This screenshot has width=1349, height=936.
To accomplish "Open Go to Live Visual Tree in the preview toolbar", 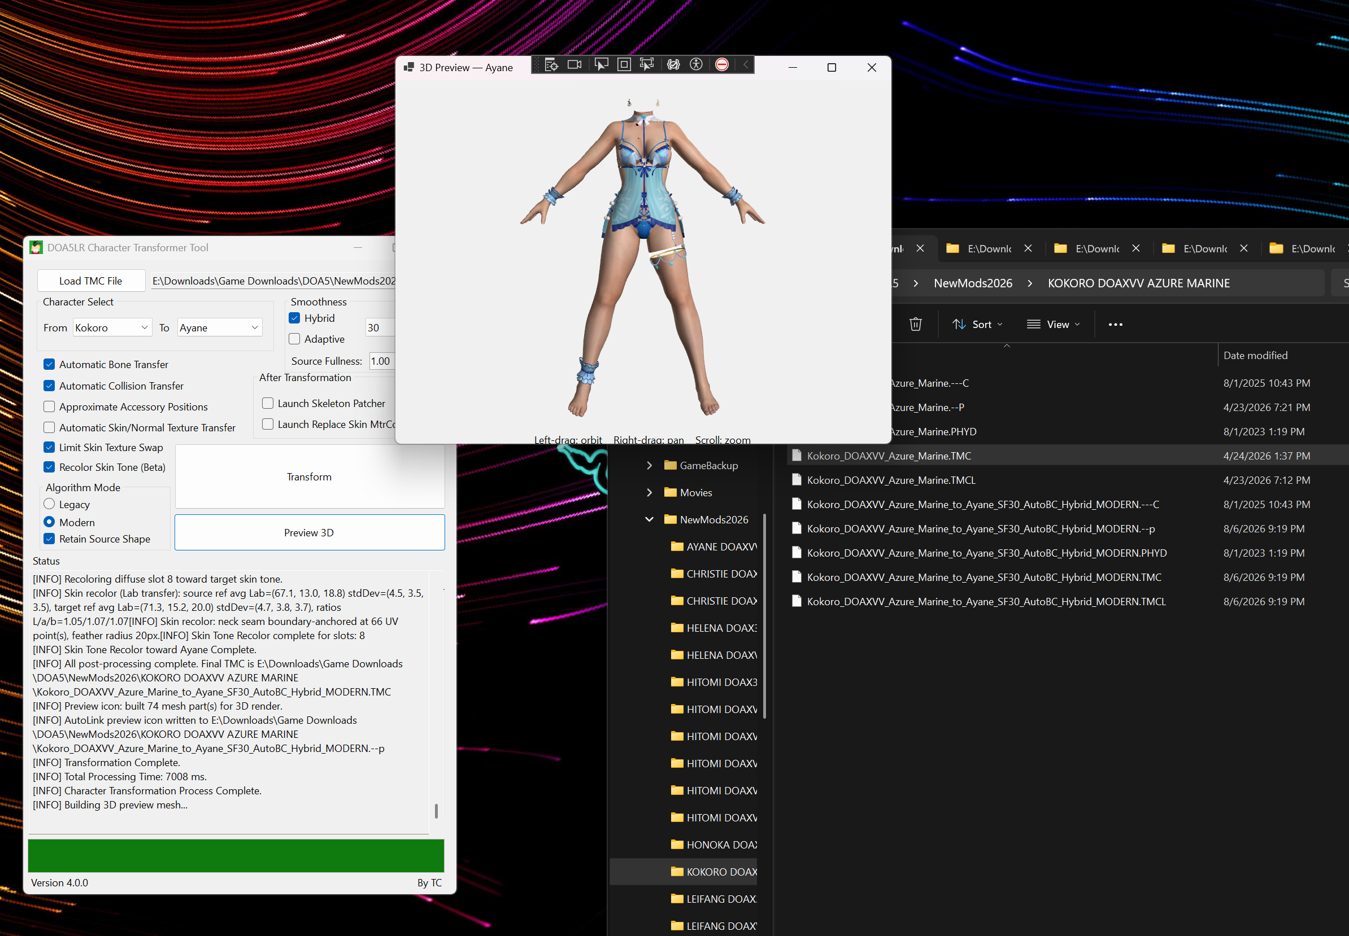I will point(551,65).
